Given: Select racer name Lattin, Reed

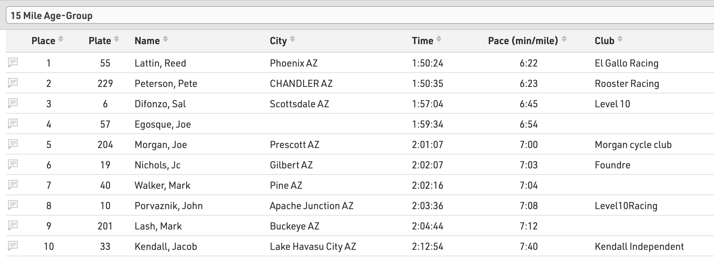Looking at the screenshot, I should 160,63.
